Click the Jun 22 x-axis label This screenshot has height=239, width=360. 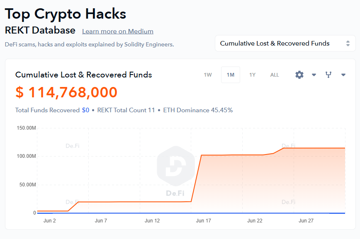255,221
